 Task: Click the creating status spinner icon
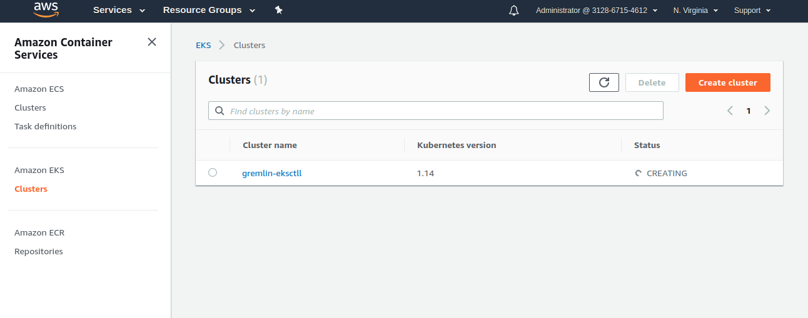click(x=638, y=173)
